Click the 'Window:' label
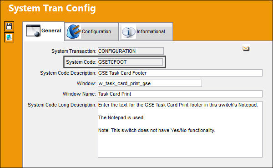The height and width of the screenshot is (168, 273). (x=86, y=83)
